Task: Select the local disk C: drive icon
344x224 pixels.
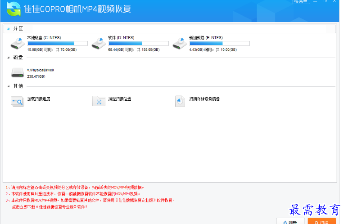Action: pos(18,44)
